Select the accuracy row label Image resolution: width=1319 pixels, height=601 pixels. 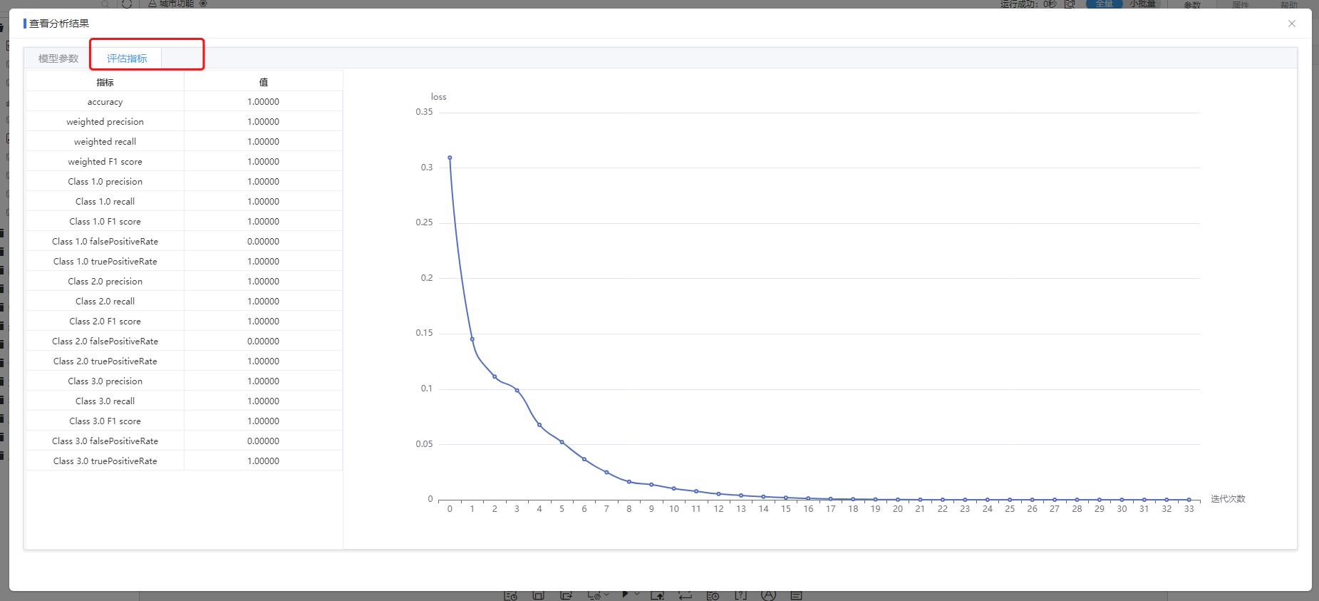pos(105,102)
